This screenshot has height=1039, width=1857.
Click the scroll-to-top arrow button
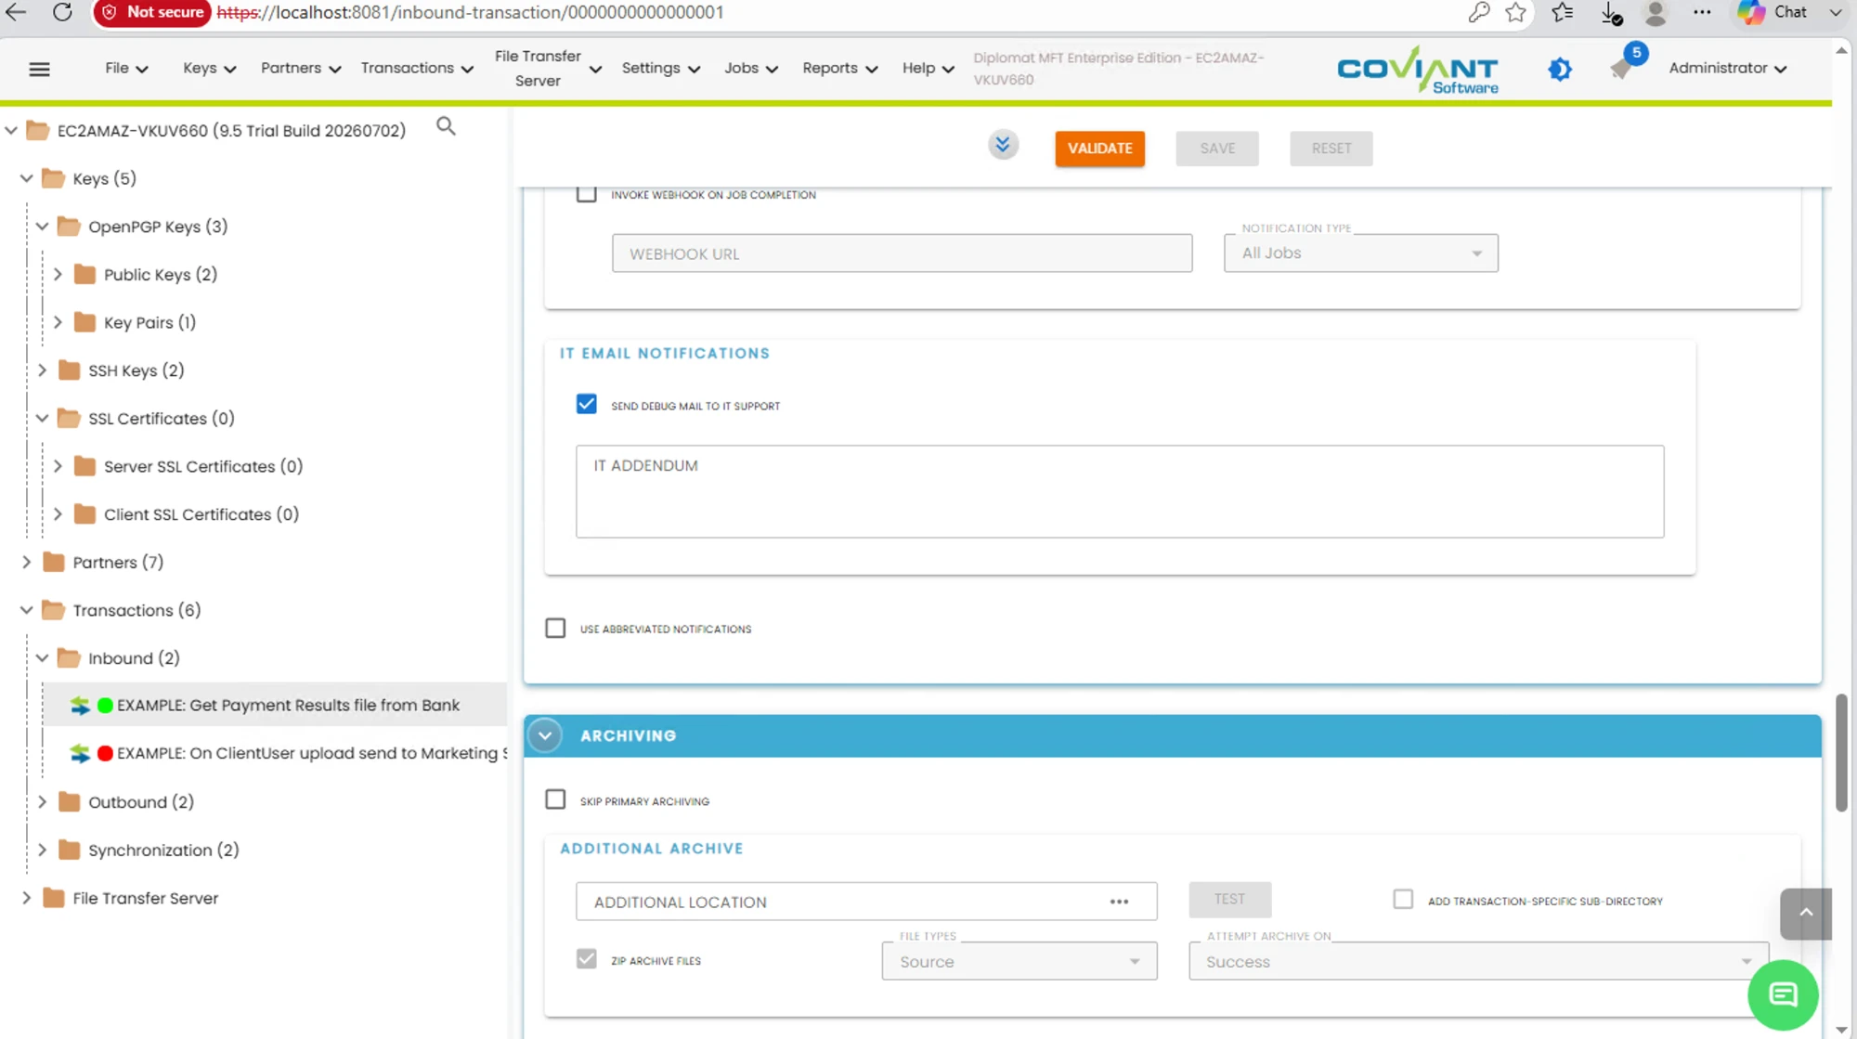pos(1805,914)
